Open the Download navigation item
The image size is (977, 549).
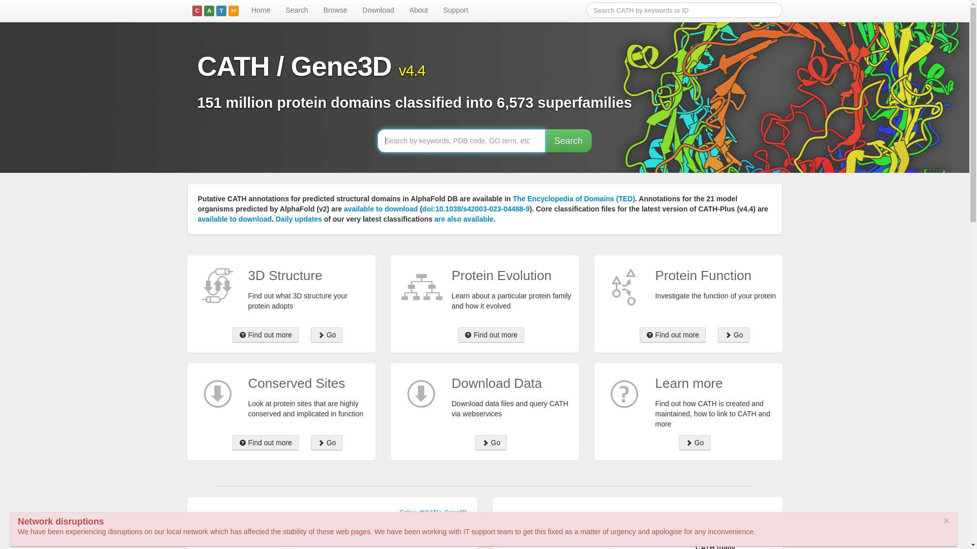[378, 10]
